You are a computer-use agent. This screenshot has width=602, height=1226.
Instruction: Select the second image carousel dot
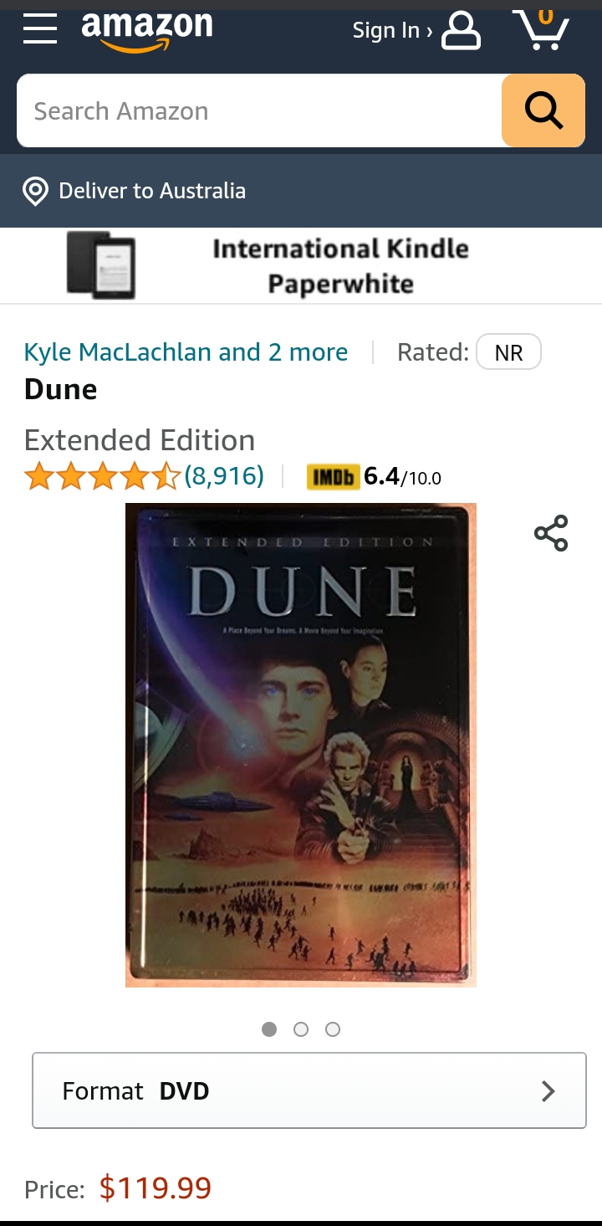(301, 1029)
